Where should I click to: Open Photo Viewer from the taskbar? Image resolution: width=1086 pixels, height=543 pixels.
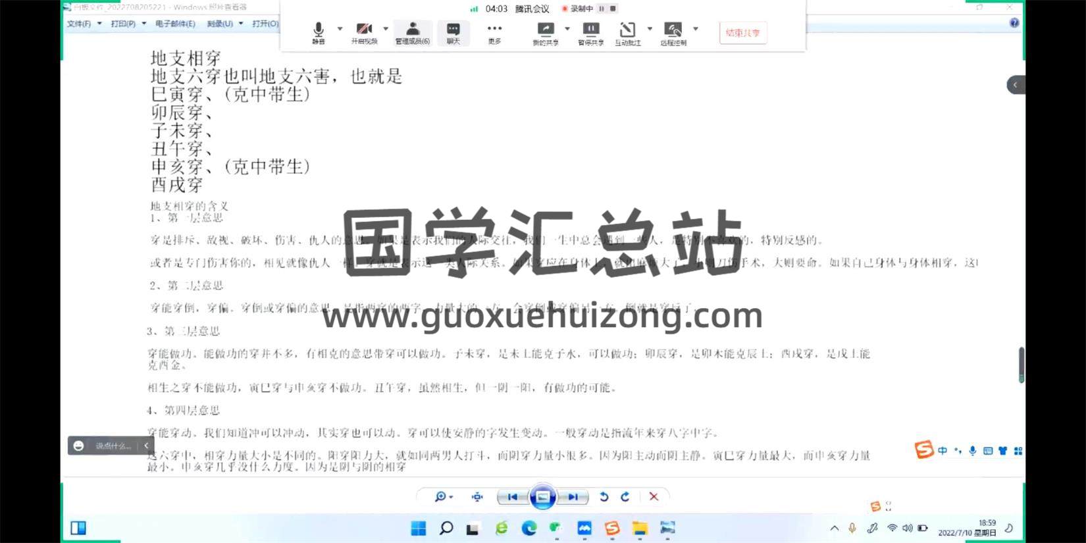click(667, 529)
